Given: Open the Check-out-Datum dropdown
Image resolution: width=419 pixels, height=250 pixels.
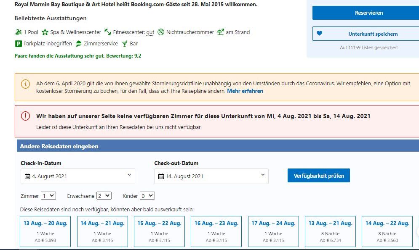Looking at the screenshot, I should [x=211, y=176].
